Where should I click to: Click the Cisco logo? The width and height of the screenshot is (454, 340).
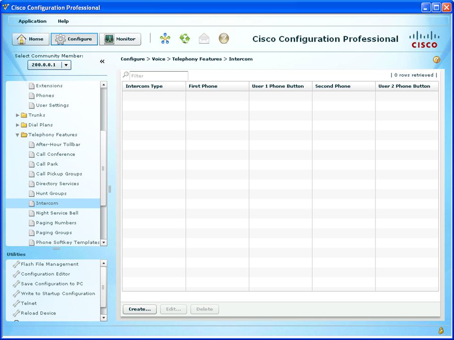pyautogui.click(x=424, y=39)
